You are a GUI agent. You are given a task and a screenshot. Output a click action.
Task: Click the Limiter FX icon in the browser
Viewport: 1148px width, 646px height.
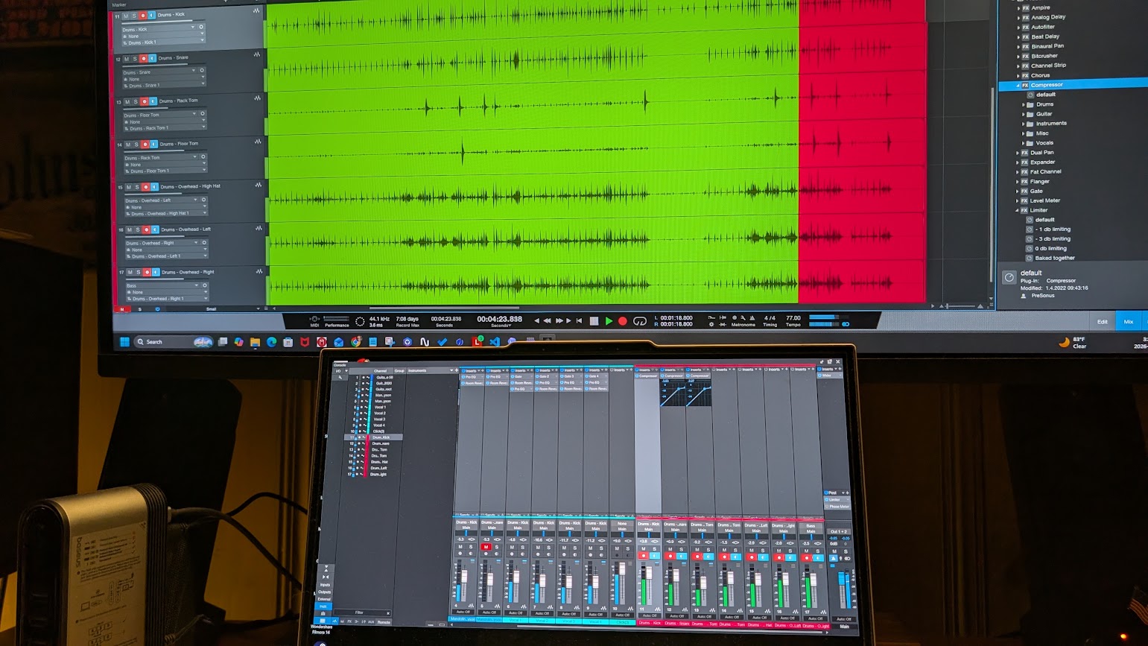[1025, 210]
